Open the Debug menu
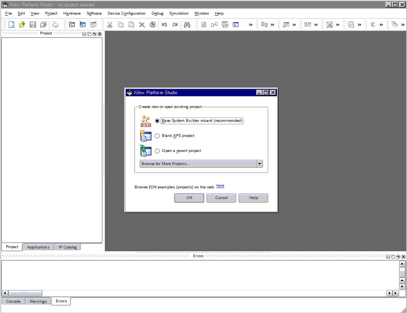 pyautogui.click(x=157, y=13)
